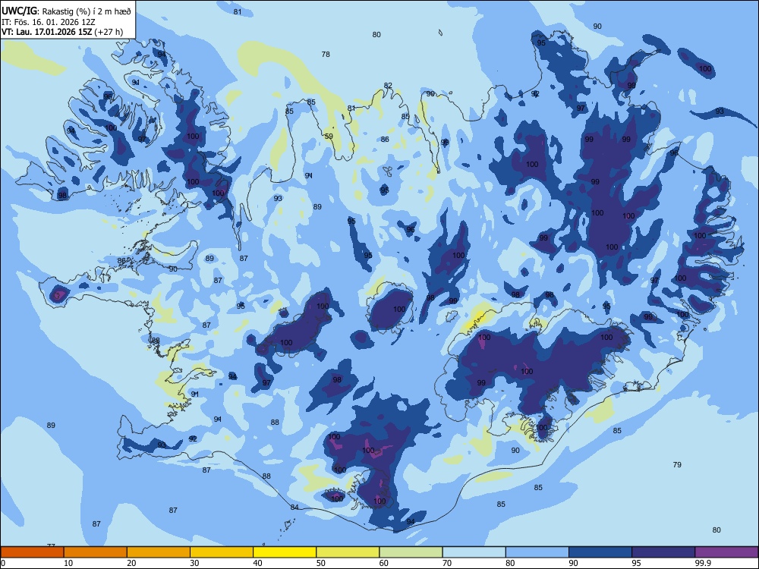Click the 30–40 golden legend swatch
This screenshot has height=569, width=759.
coord(222,552)
